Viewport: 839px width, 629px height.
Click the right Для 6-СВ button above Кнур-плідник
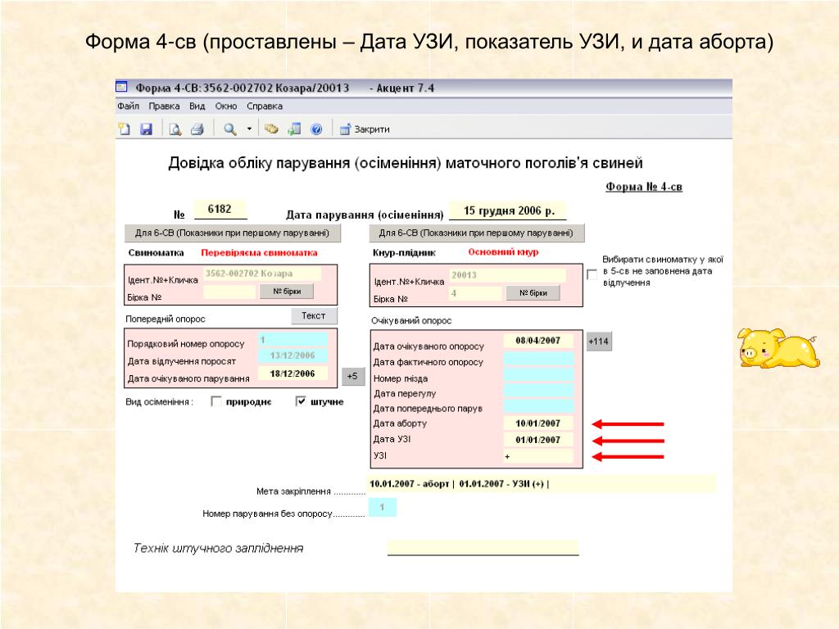pos(476,233)
